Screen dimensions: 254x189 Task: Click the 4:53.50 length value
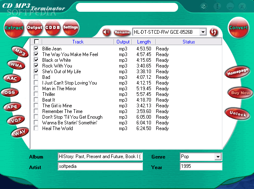tap(144, 49)
